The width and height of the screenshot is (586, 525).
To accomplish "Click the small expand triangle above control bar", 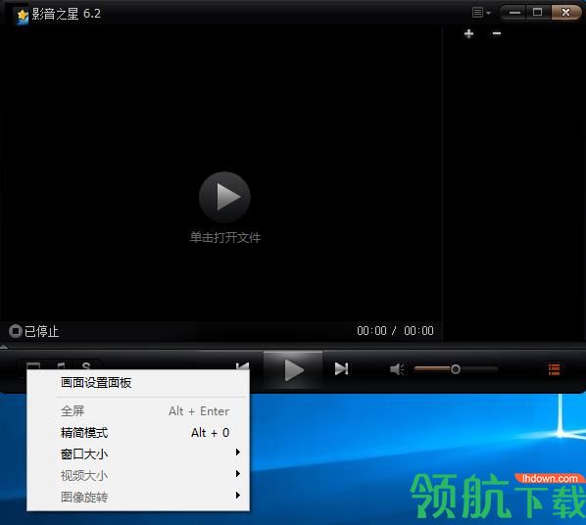I will coord(4,347).
